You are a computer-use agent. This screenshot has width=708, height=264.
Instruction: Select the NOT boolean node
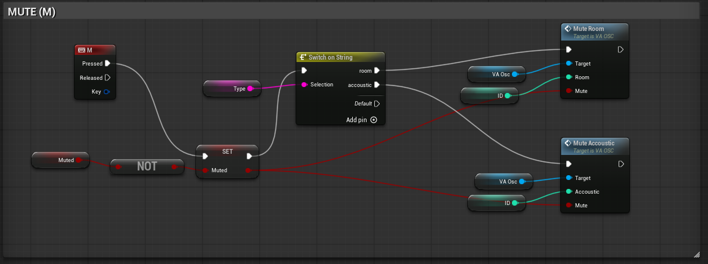coord(147,166)
